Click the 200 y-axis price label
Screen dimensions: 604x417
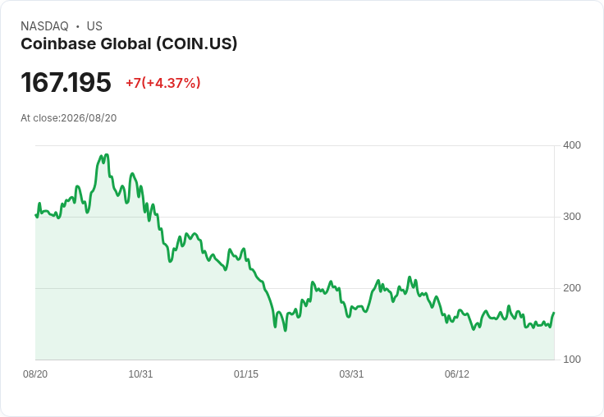pyautogui.click(x=572, y=288)
